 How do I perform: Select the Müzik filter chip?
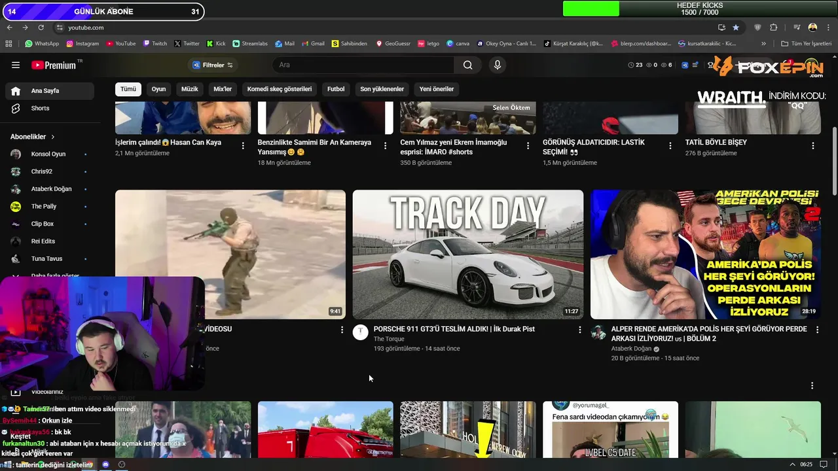(x=189, y=89)
